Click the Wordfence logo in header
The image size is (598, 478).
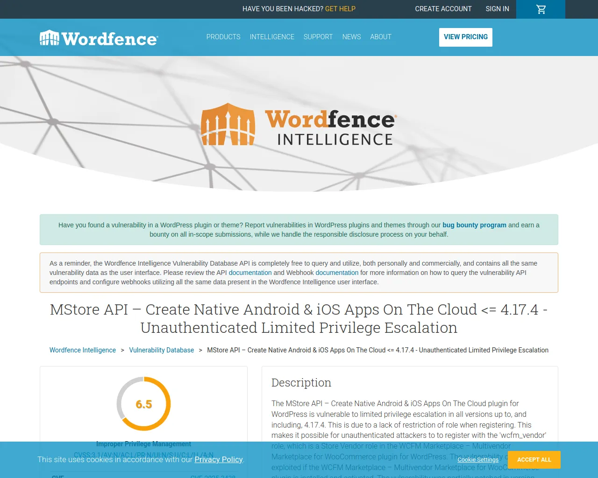tap(99, 38)
